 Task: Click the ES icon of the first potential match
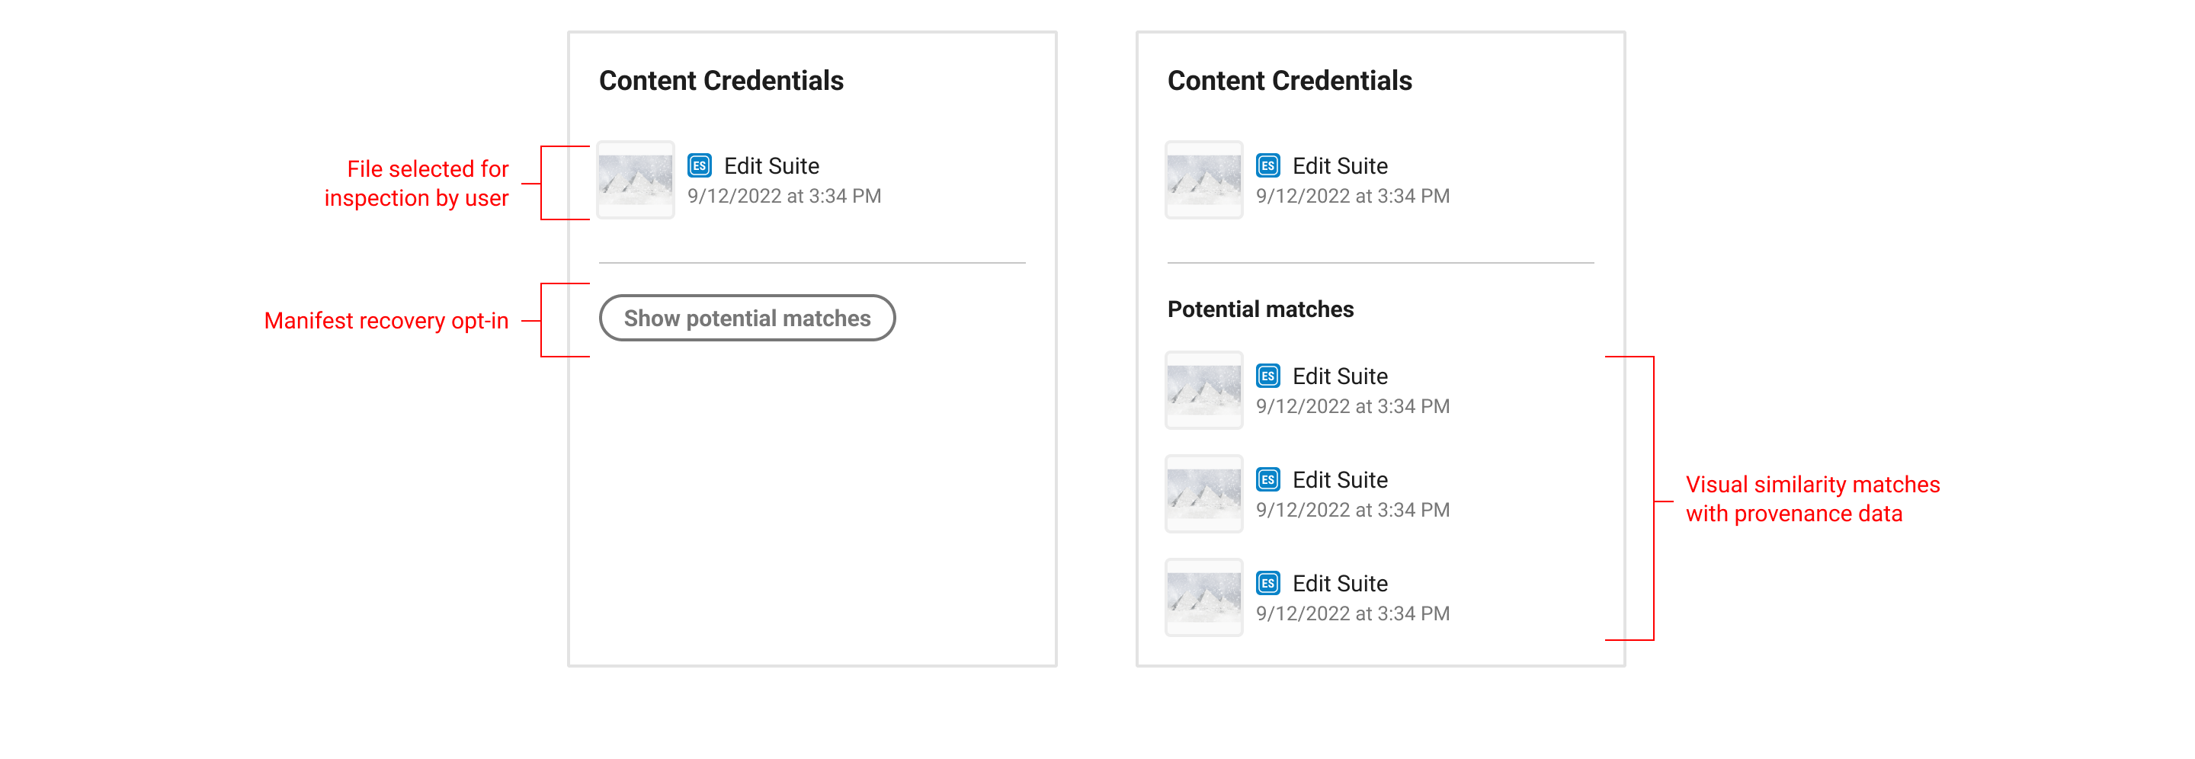pos(1267,376)
